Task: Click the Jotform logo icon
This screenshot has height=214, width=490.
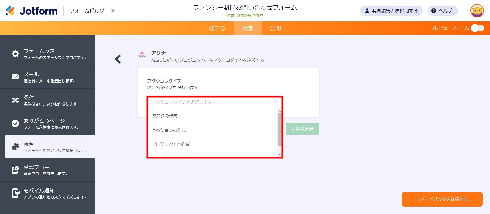Action: coord(10,11)
